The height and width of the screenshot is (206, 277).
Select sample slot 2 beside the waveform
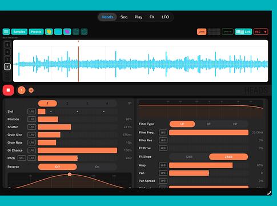7,59
